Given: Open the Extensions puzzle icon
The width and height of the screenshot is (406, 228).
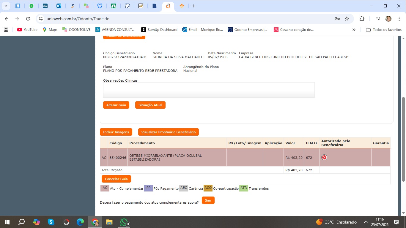Looking at the screenshot, I should pos(362,19).
